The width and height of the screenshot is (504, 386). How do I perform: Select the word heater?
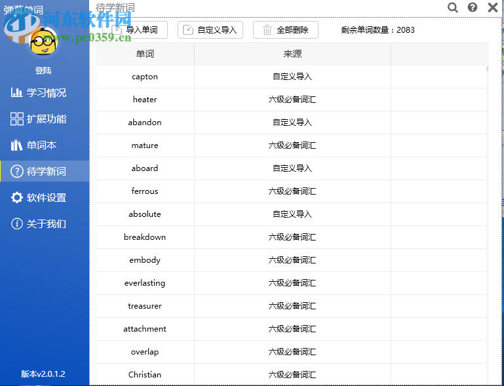(145, 100)
